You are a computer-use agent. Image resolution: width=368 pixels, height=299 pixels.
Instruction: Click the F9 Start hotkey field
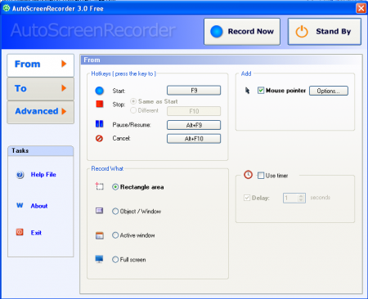194,90
